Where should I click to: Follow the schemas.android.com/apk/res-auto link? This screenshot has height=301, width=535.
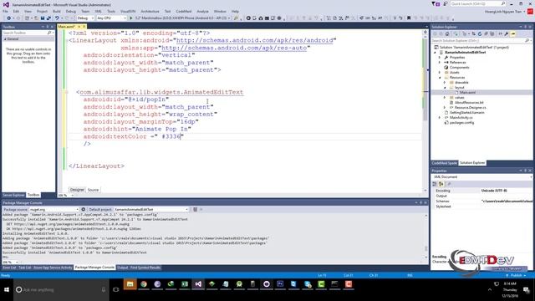tap(234, 48)
